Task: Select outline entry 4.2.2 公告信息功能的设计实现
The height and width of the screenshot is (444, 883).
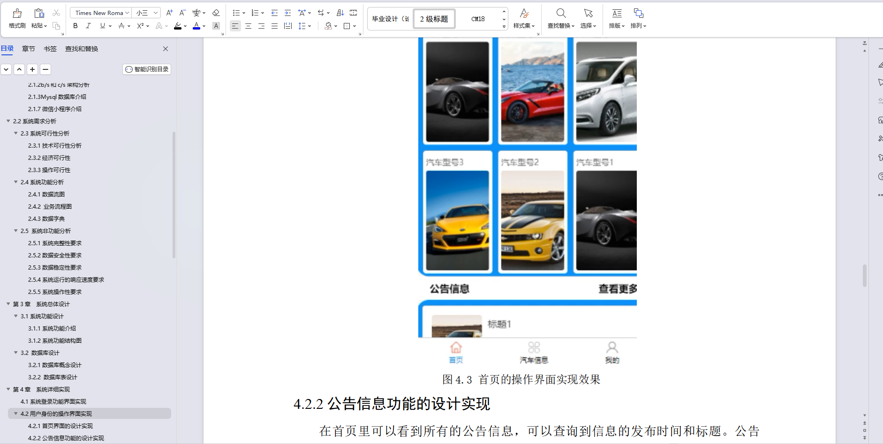Action: point(67,438)
